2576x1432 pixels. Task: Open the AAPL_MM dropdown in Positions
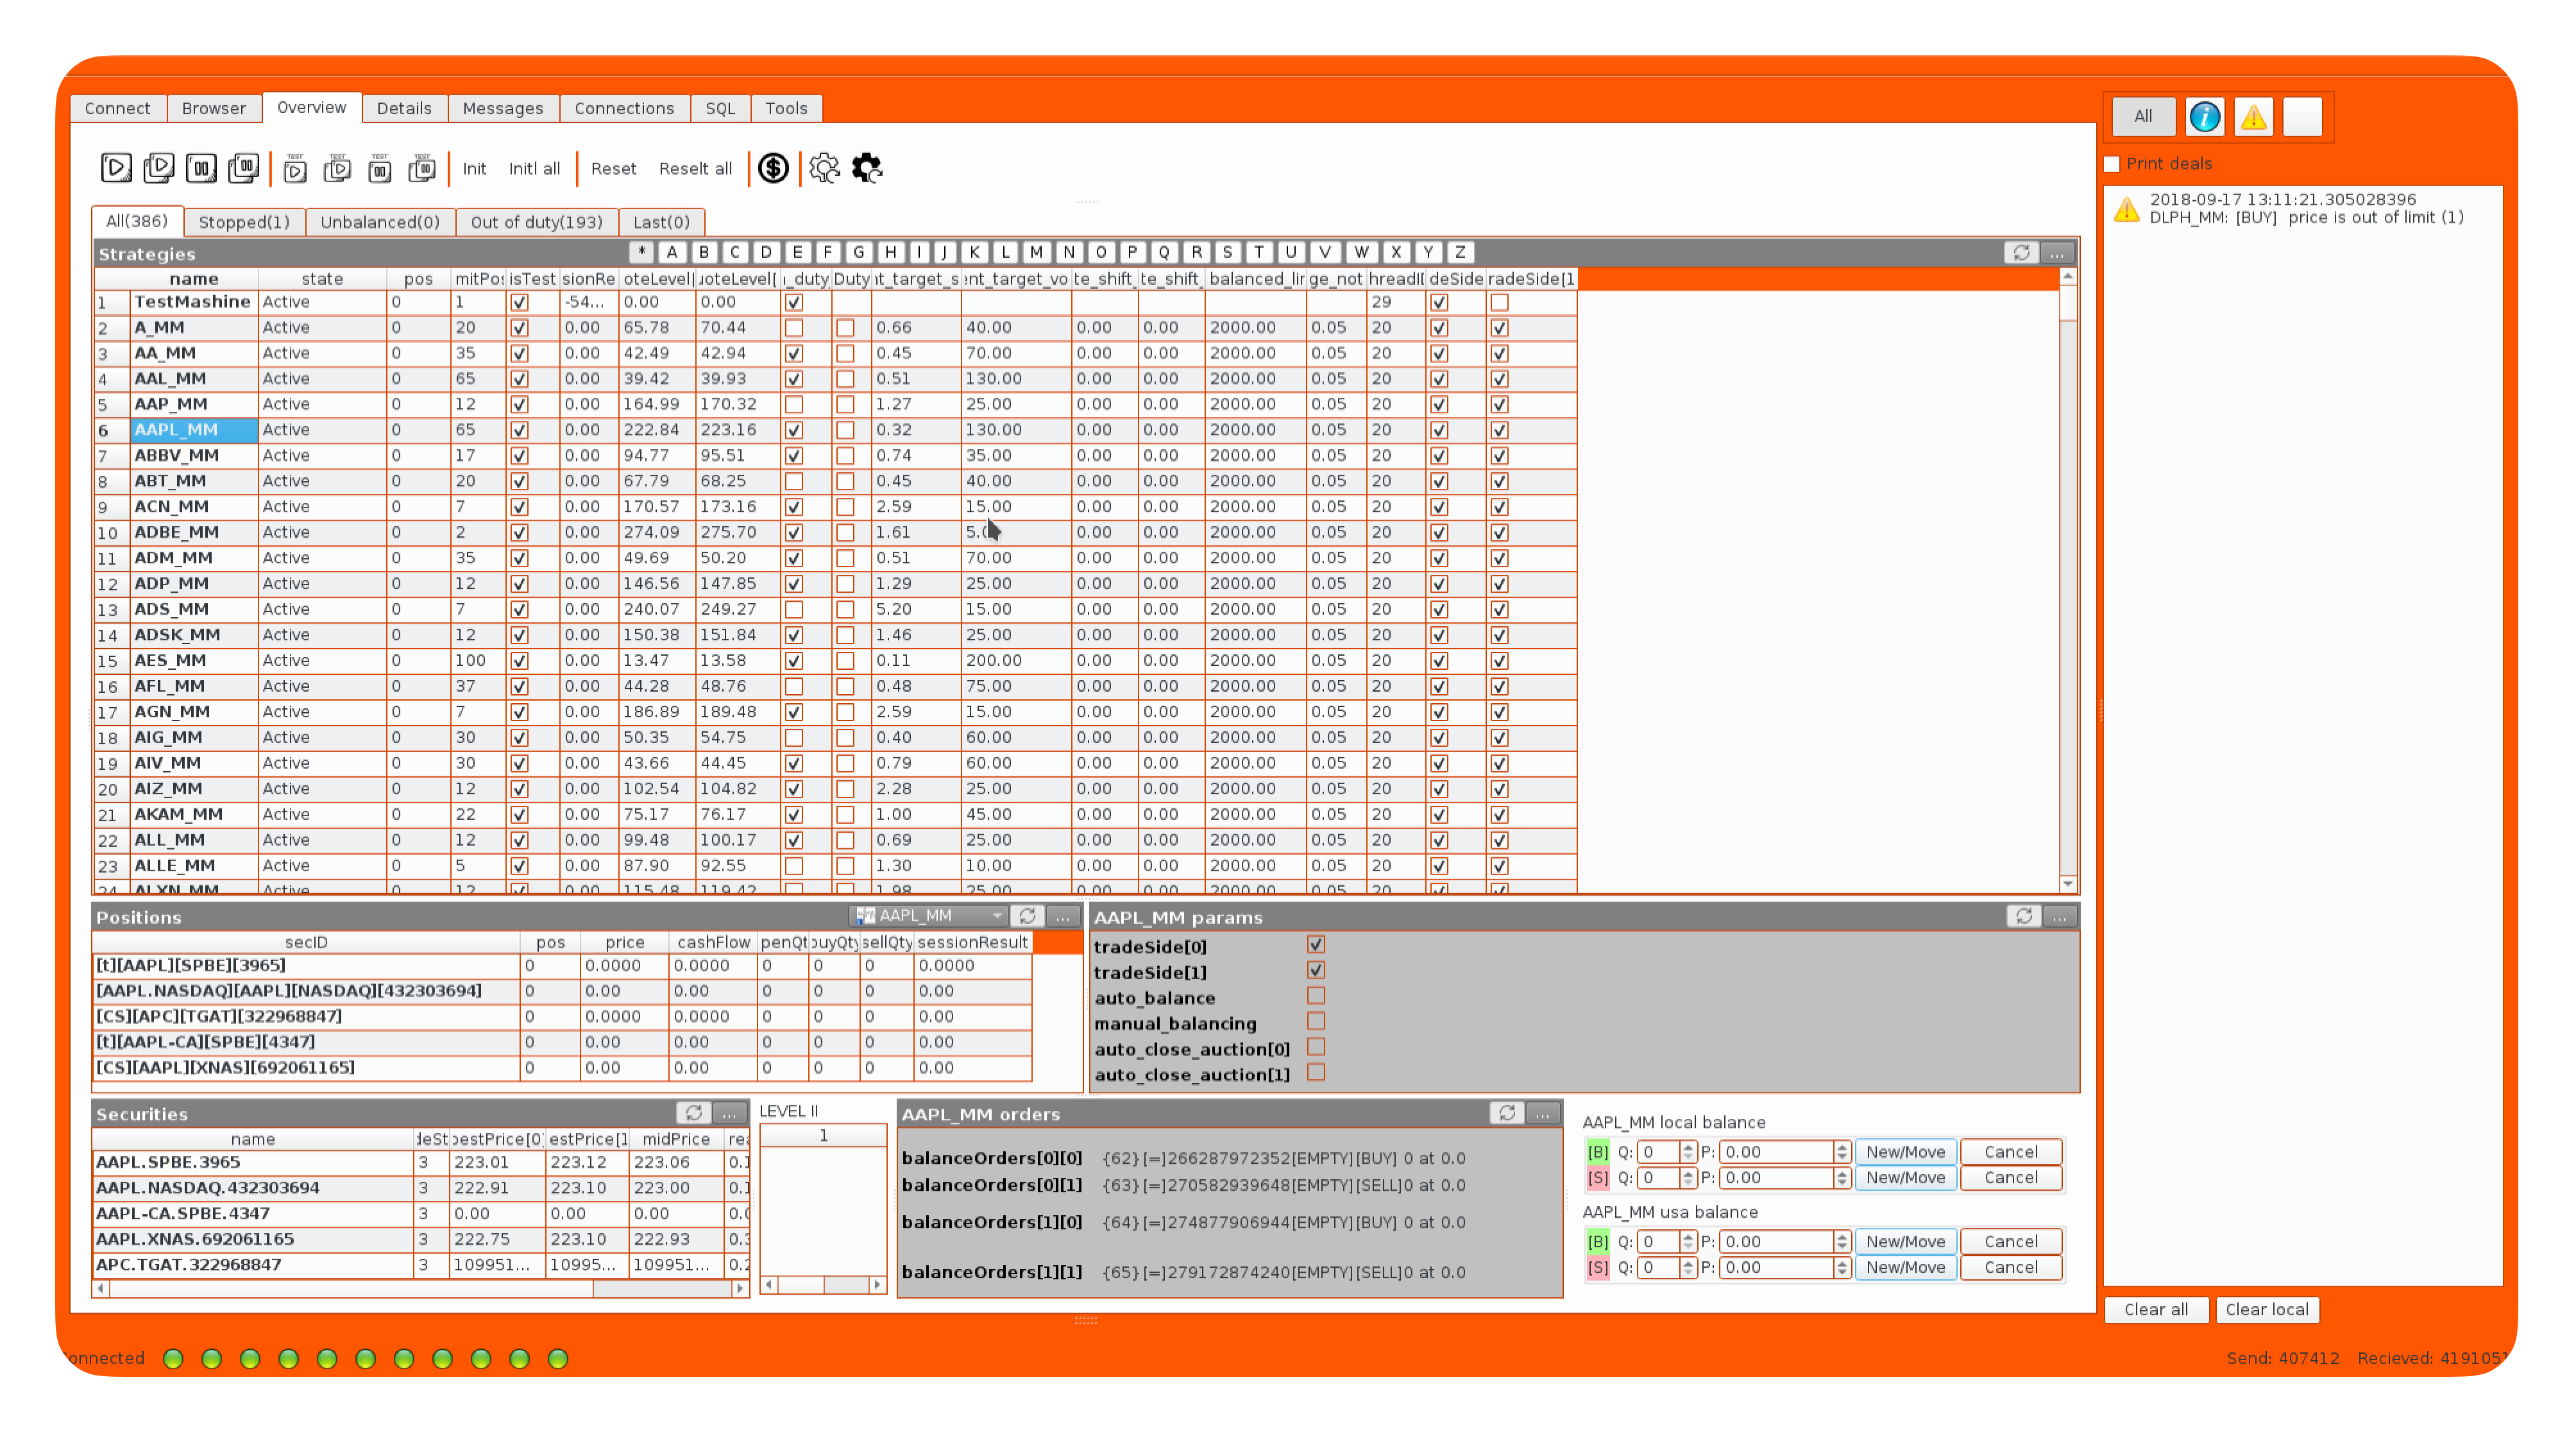[929, 916]
